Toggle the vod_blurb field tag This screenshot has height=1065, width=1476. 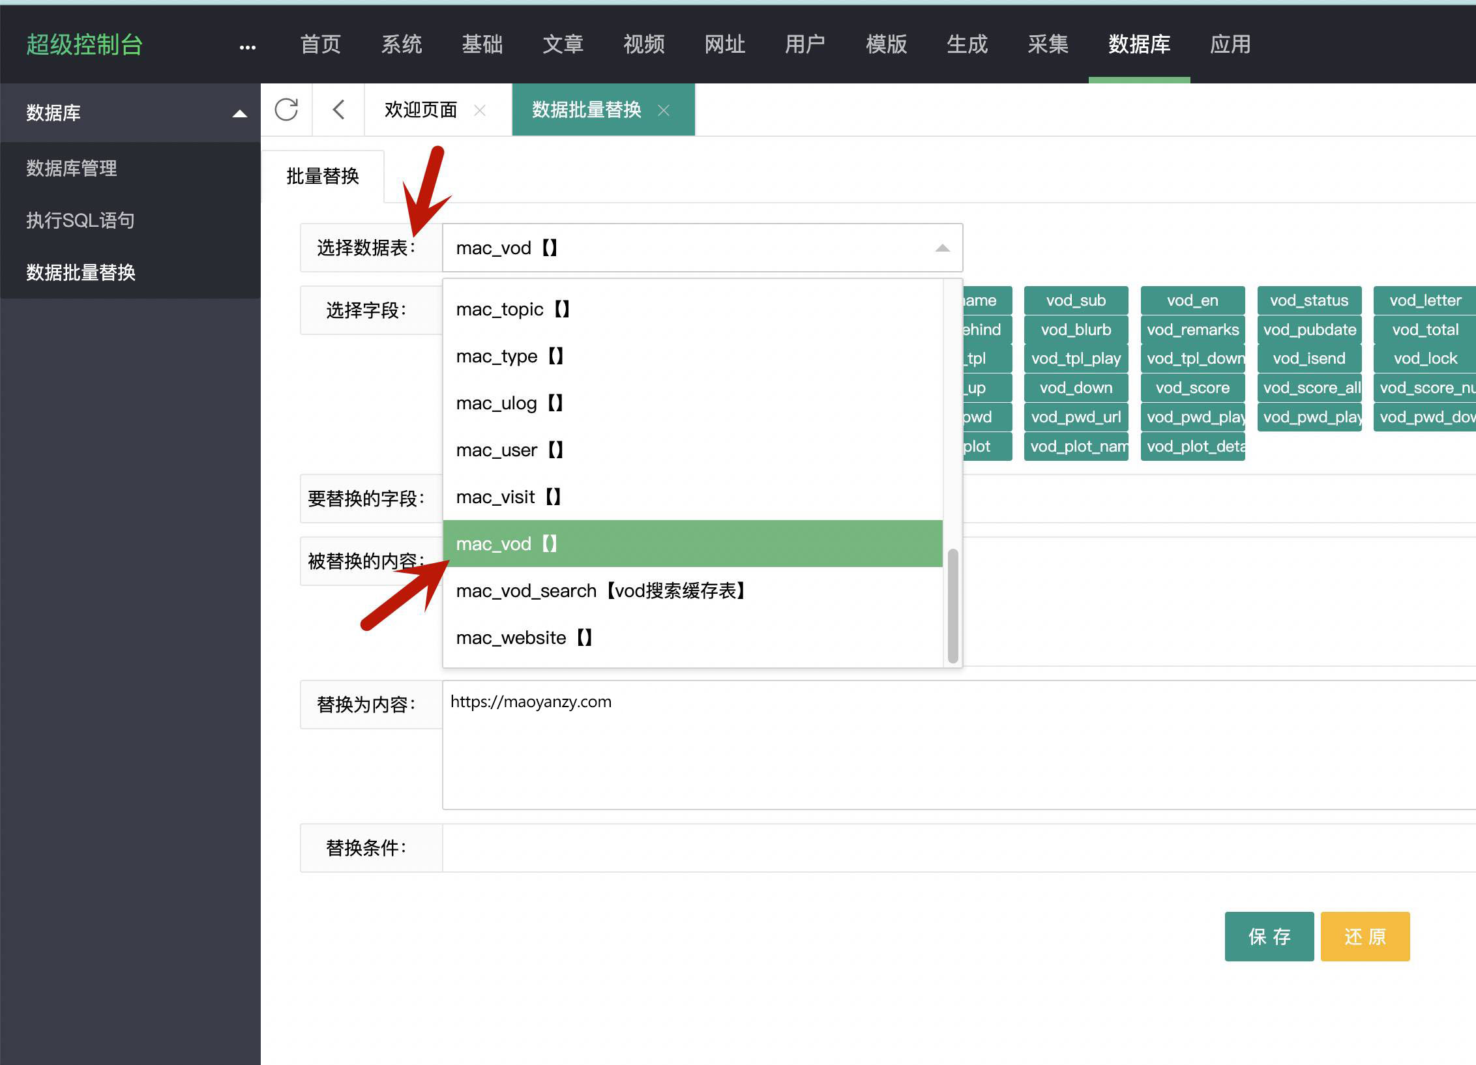pyautogui.click(x=1076, y=330)
